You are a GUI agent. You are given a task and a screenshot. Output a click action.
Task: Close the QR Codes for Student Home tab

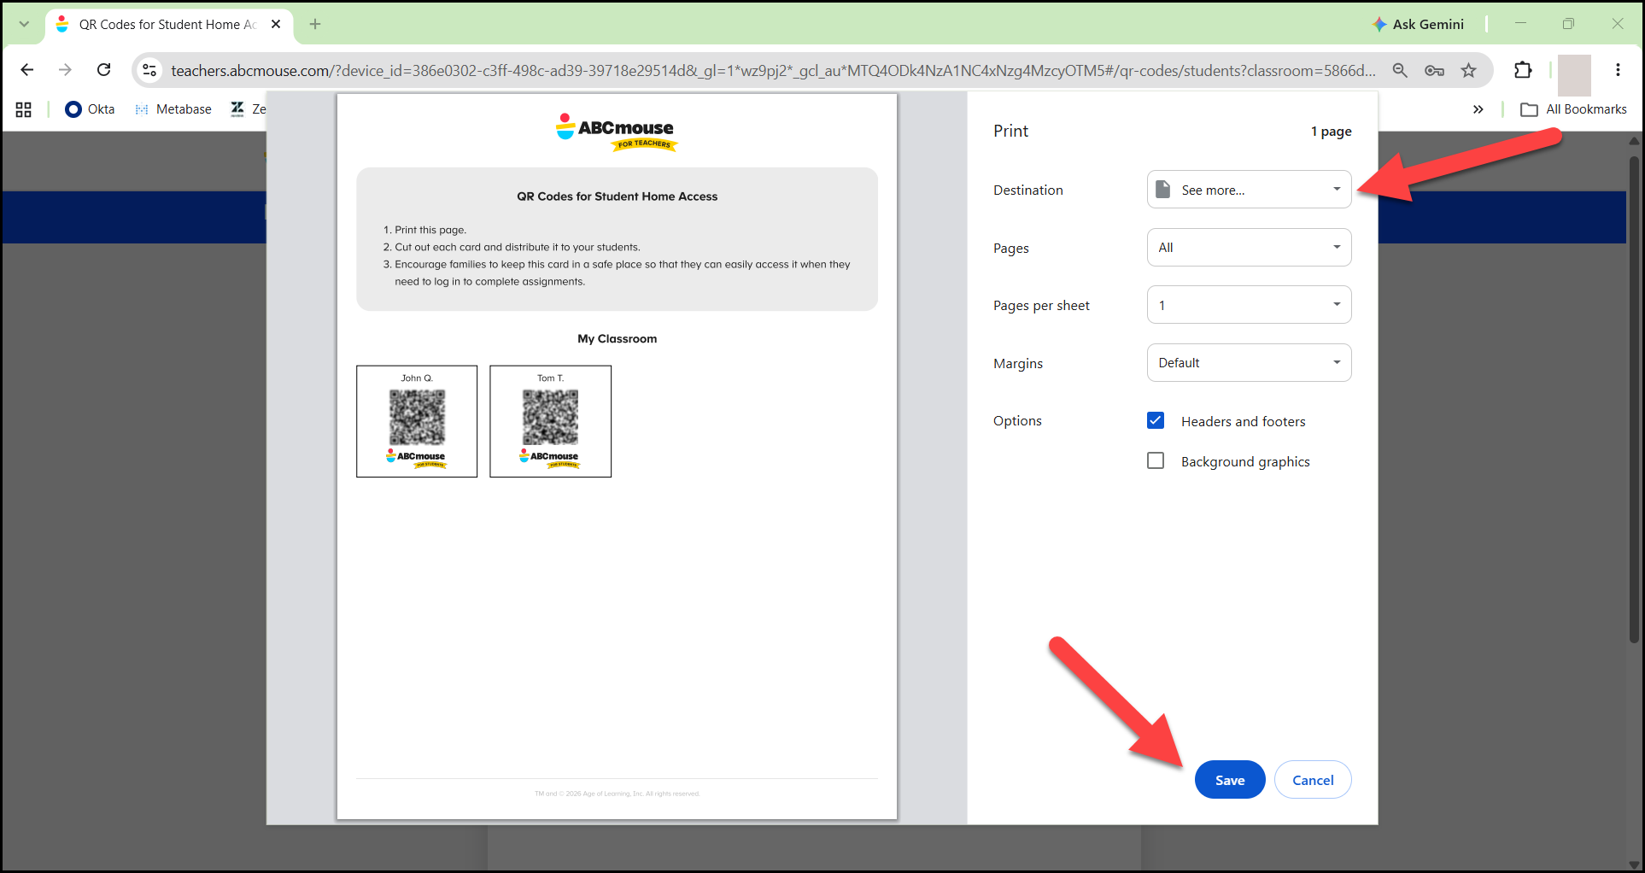coord(276,24)
